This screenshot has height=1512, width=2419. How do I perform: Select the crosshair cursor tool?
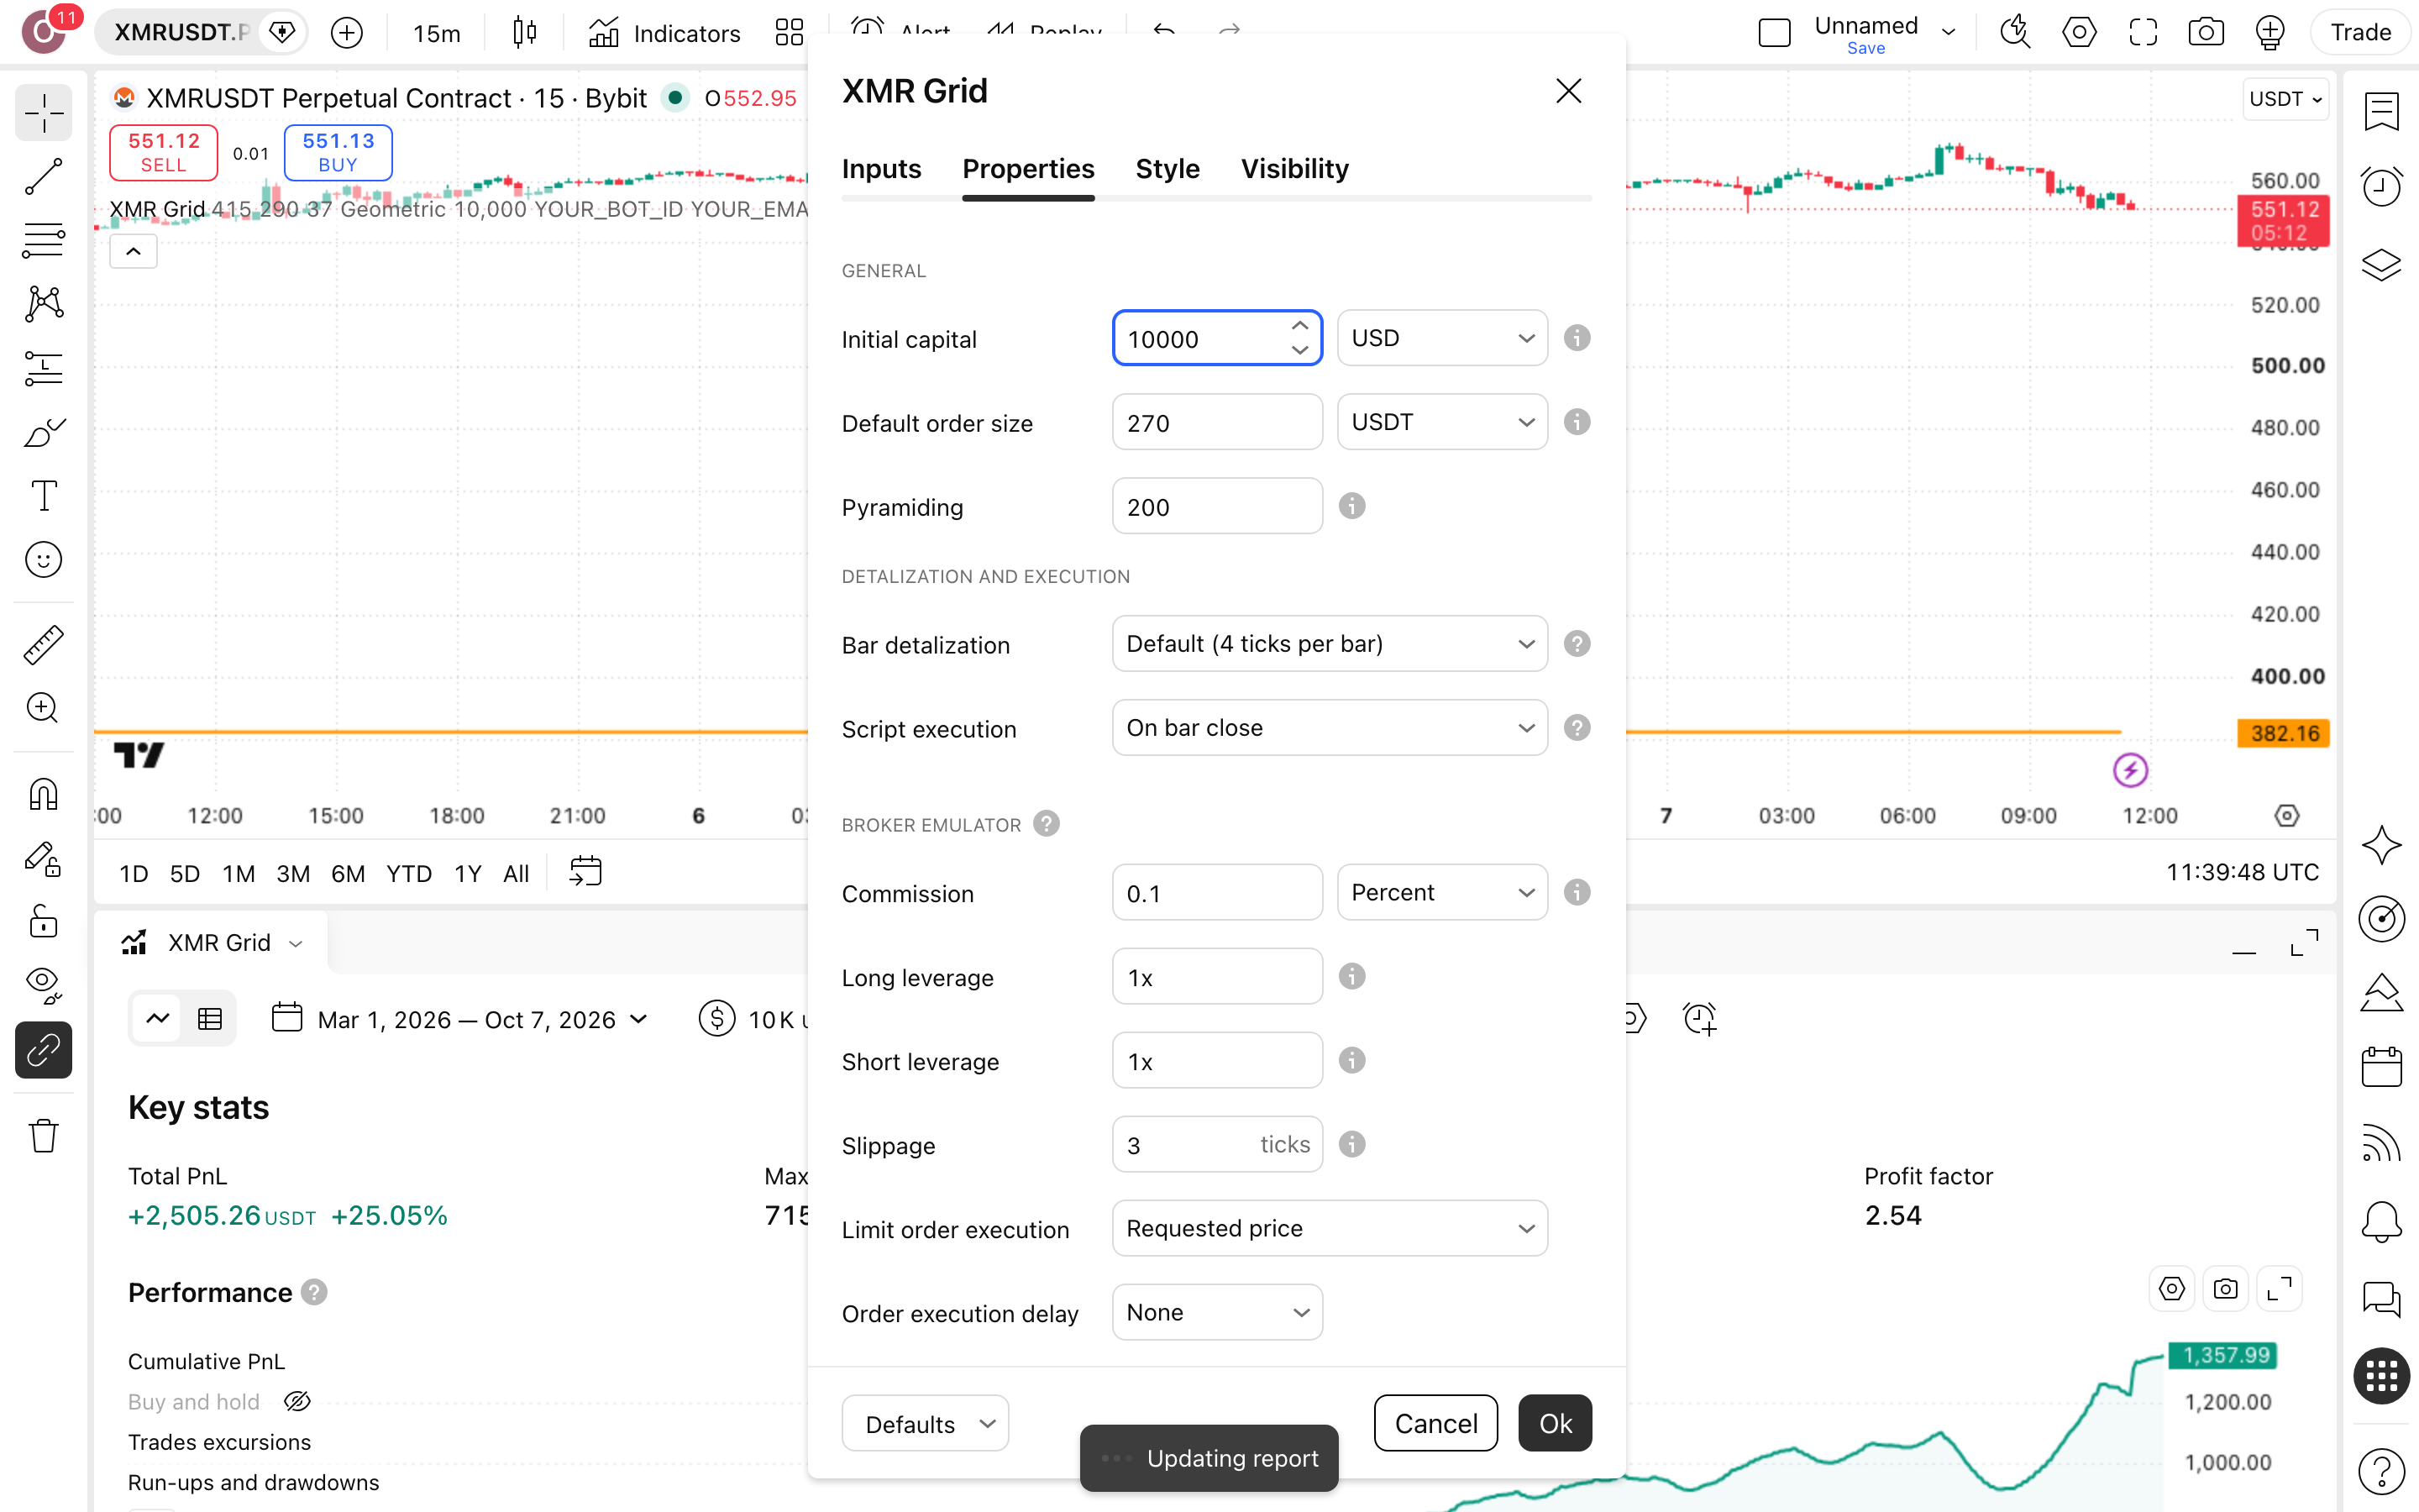click(43, 112)
